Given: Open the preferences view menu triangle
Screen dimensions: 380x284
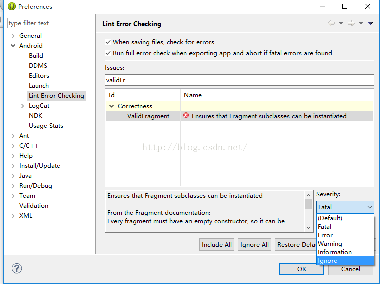Looking at the screenshot, I should coord(371,23).
